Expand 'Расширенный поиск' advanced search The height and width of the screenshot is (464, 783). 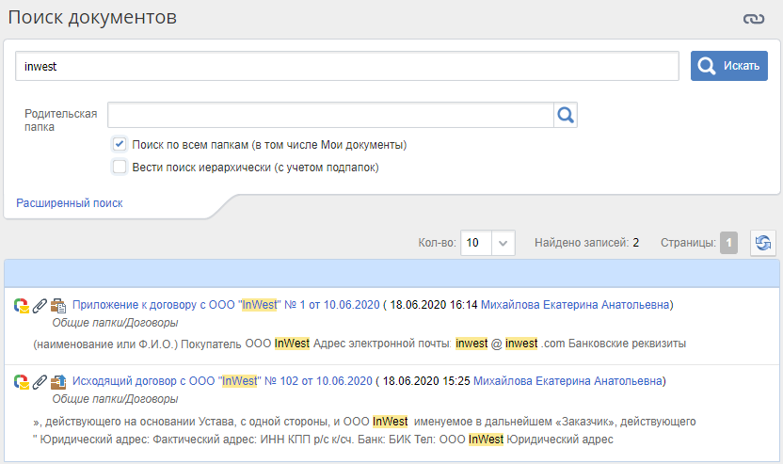(70, 202)
